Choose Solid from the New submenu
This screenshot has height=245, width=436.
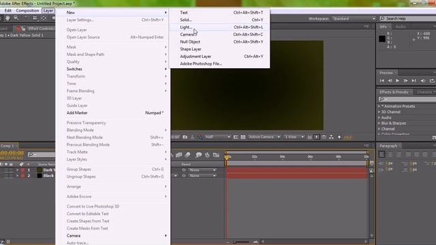(x=219, y=20)
